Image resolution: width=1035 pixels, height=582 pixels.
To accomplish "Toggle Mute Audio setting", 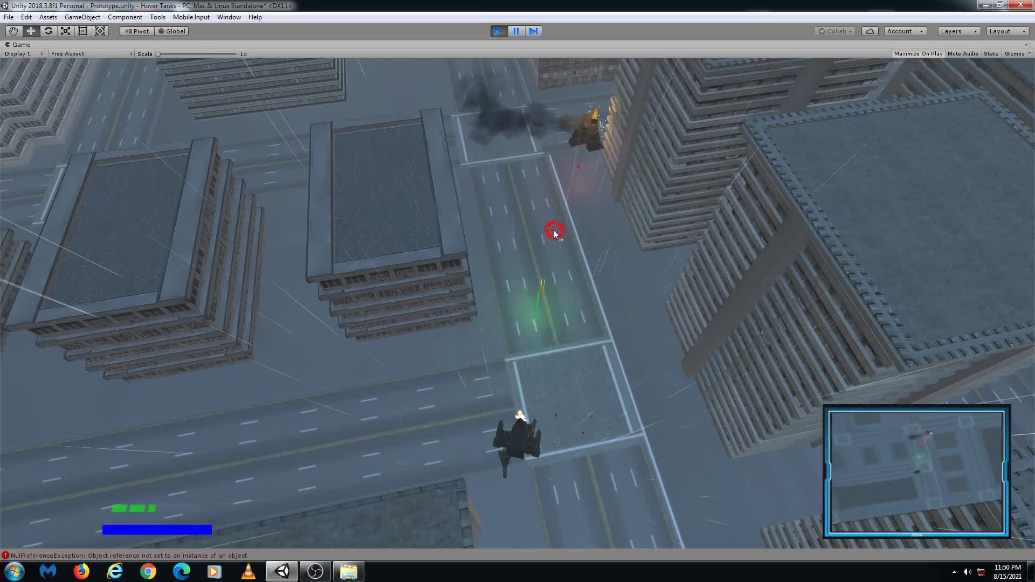I will tap(962, 53).
